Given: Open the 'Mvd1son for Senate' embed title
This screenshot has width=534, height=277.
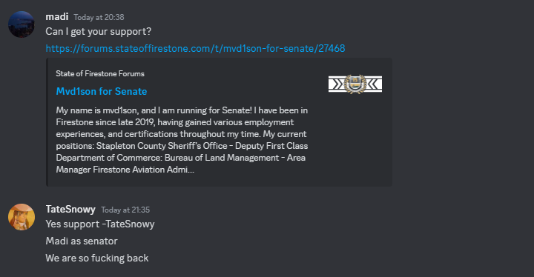Looking at the screenshot, I should [x=102, y=91].
